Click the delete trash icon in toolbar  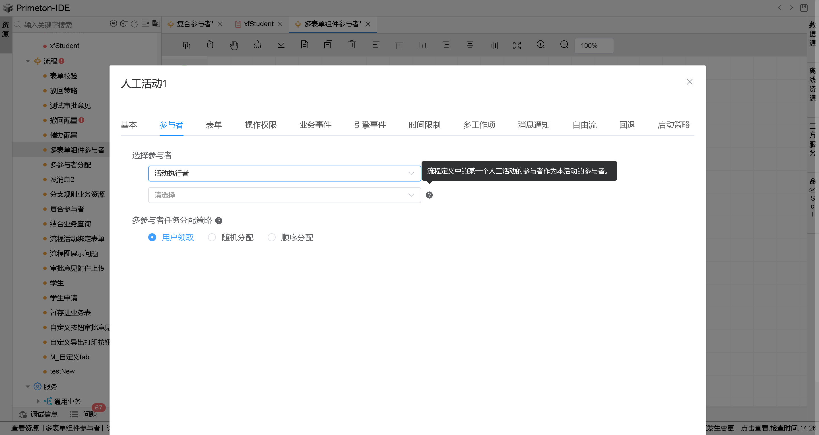point(352,45)
